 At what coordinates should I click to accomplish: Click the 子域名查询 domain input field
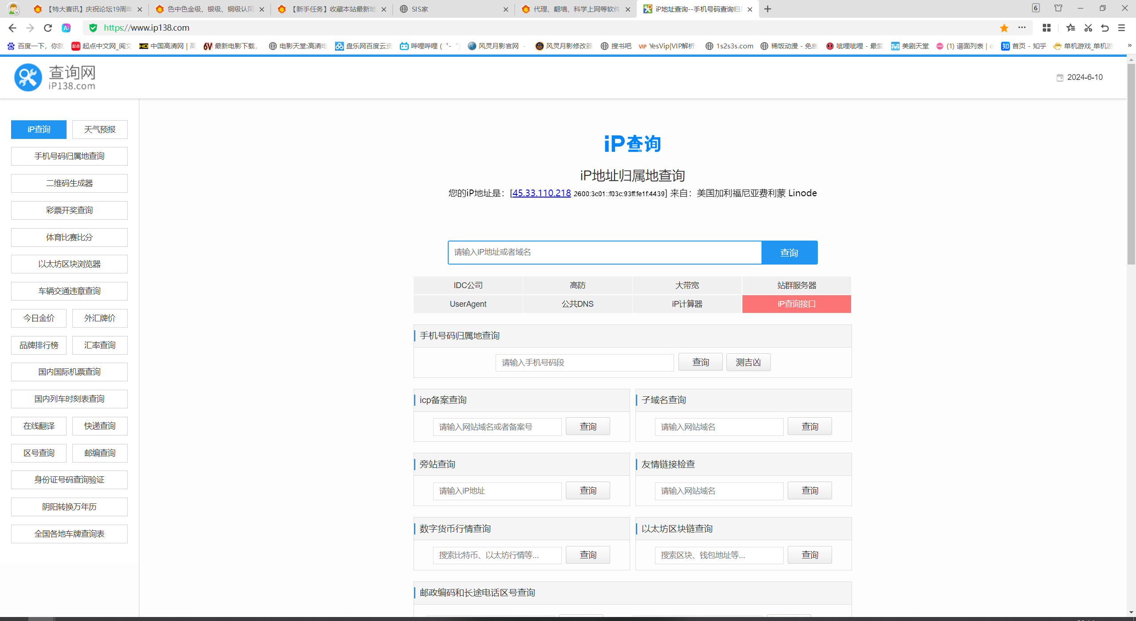click(719, 427)
